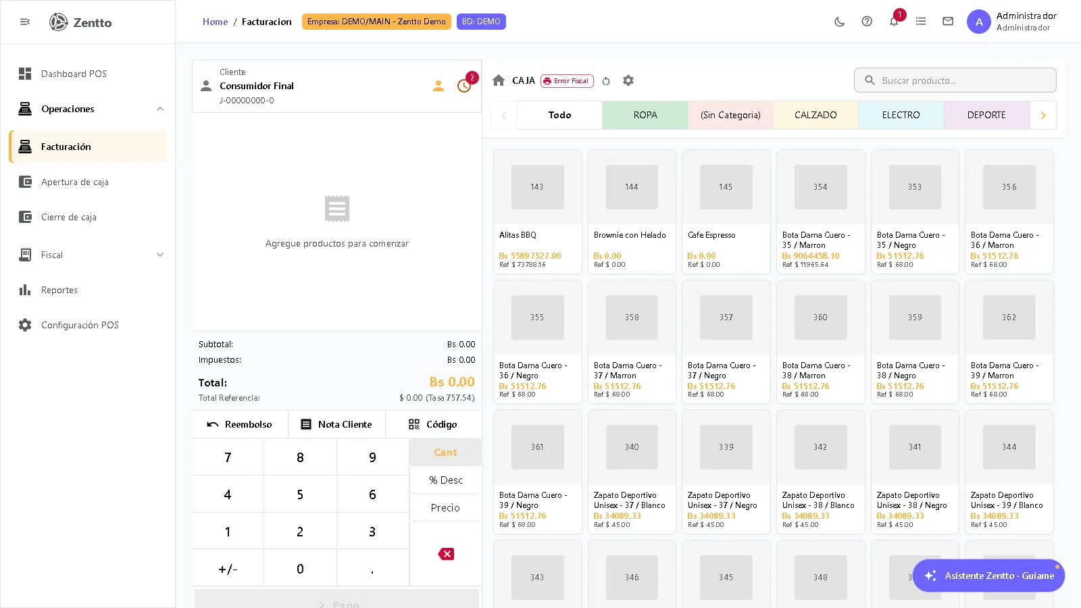This screenshot has width=1081, height=608.
Task: Tap keypad number 0
Action: (x=300, y=569)
